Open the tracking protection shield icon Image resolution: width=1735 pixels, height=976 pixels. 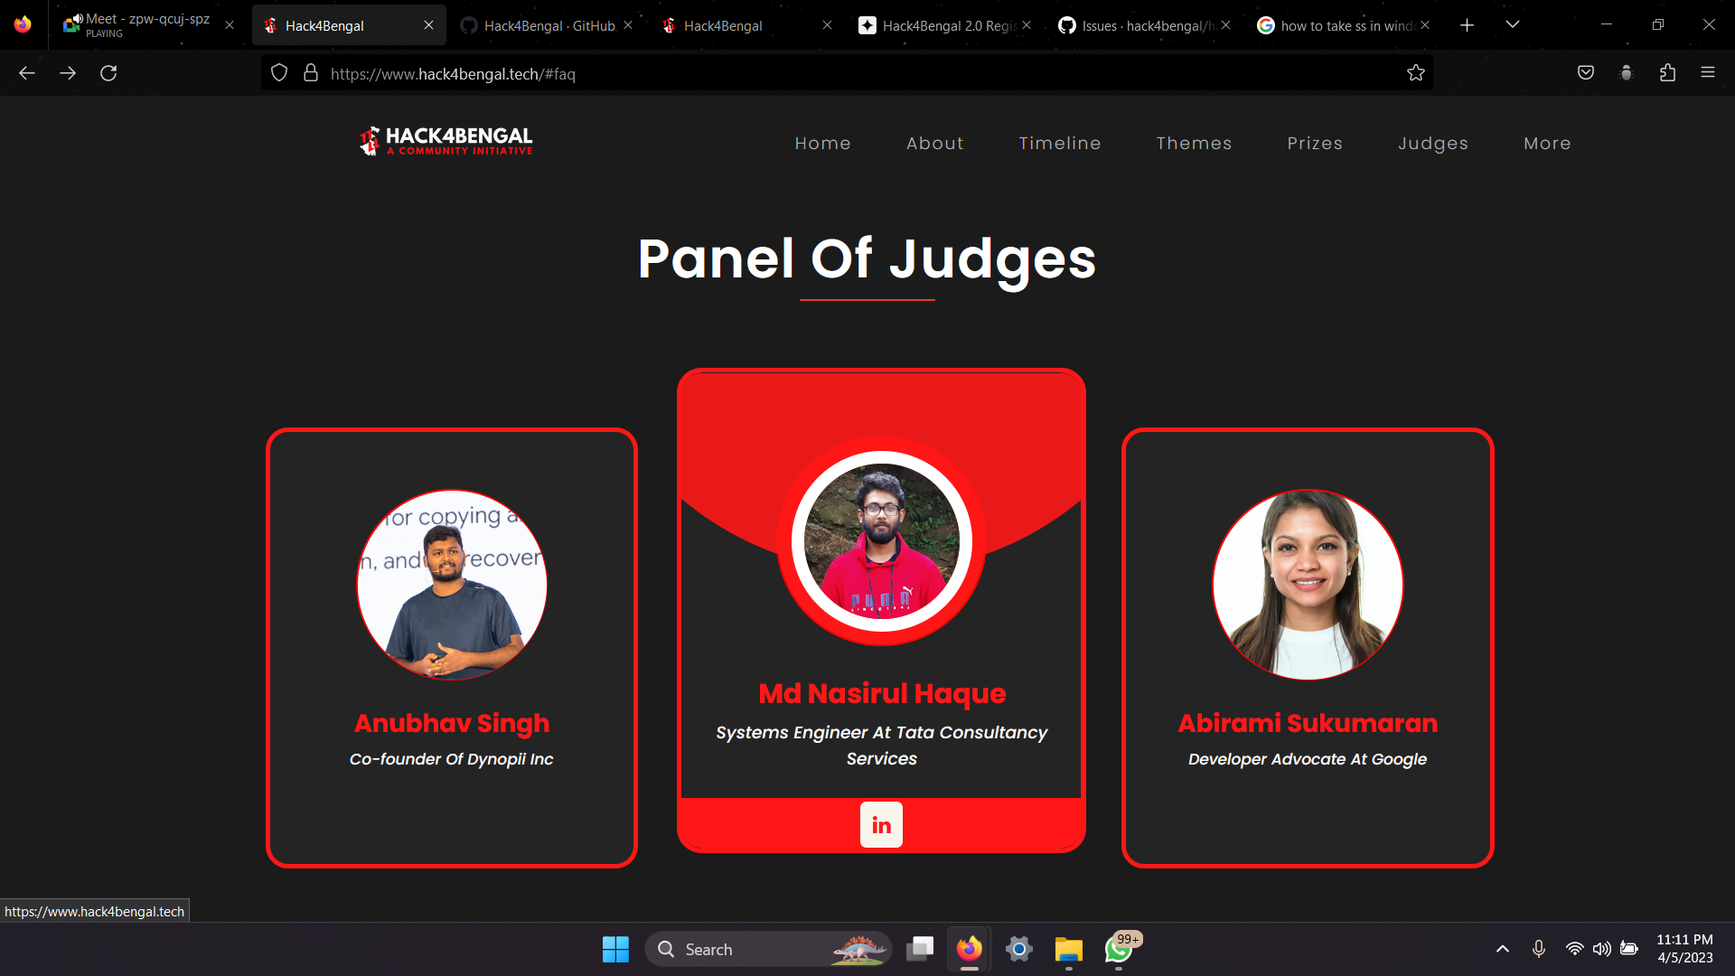279,73
